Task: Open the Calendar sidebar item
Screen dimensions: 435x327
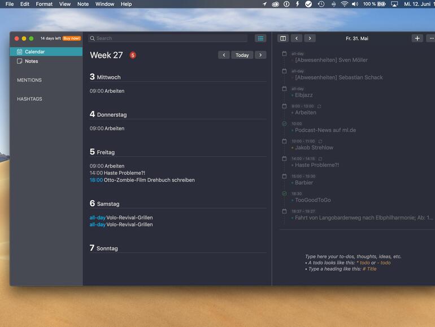Action: [46, 51]
